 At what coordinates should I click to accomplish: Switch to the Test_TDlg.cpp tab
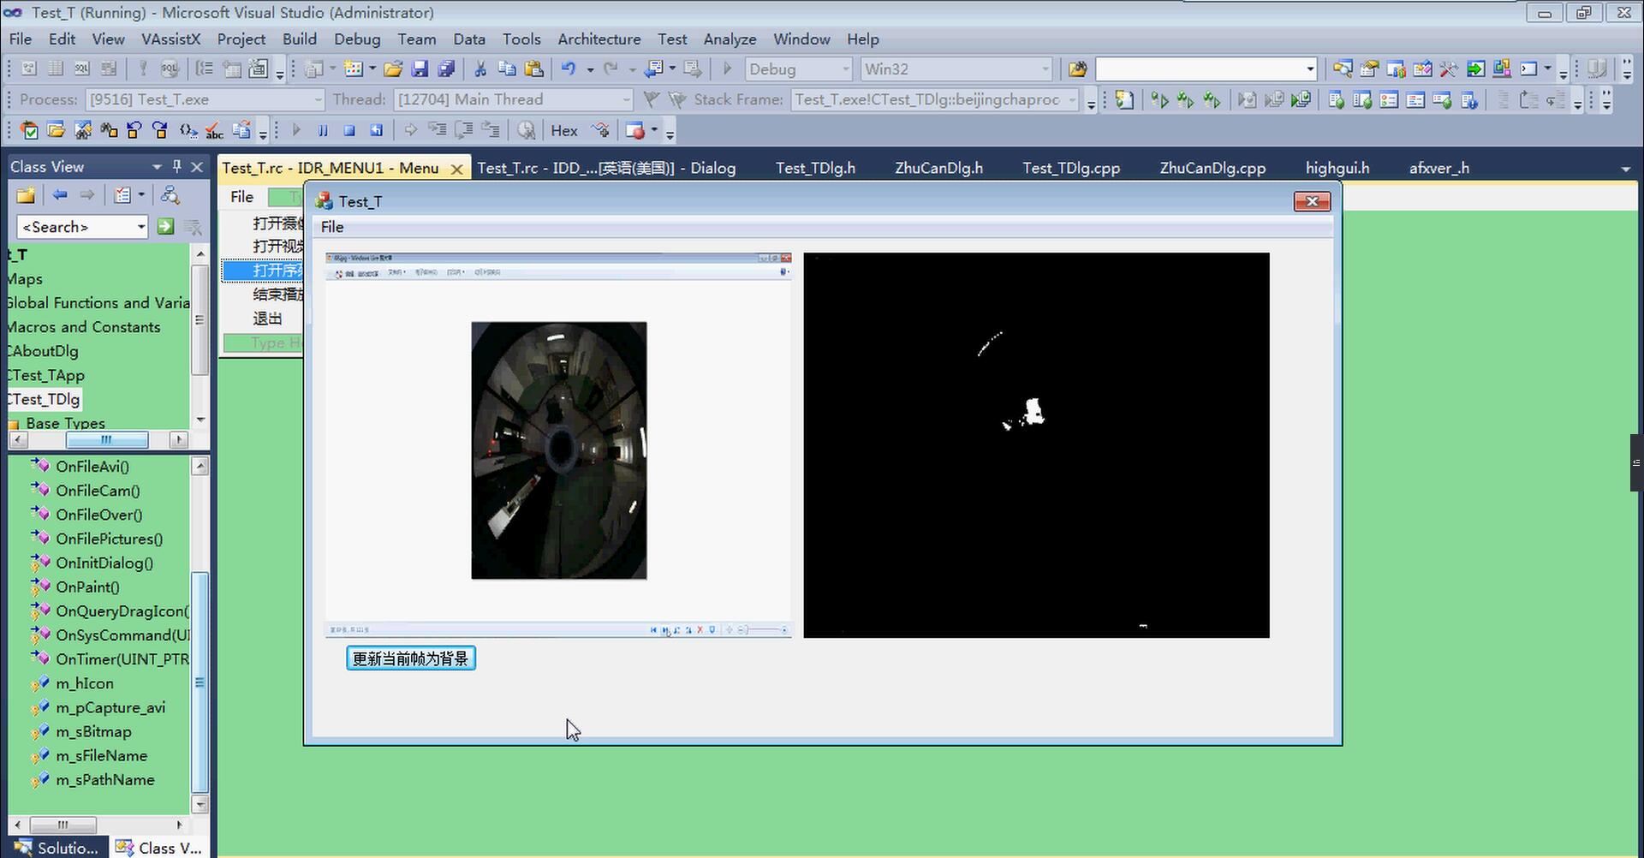(x=1071, y=168)
